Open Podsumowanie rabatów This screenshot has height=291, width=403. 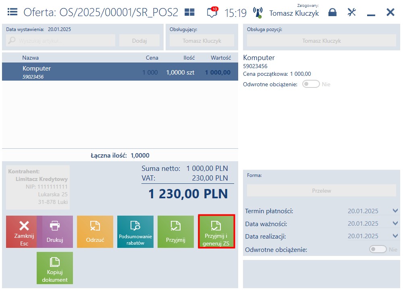coord(135,232)
